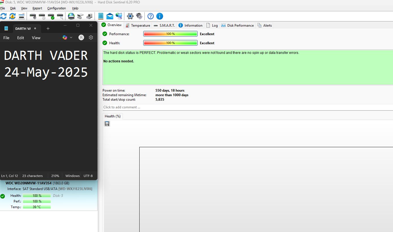393x232 pixels.
Task: Click the Perf. 100 % bar in disk list
Action: [x=37, y=201]
